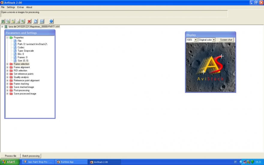264x165 pixels.
Task: Click the network computers tray icon
Action: coord(245,162)
